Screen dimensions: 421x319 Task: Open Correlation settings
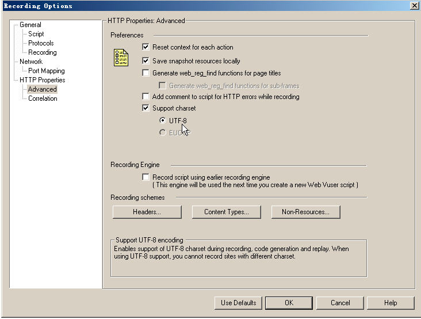click(x=43, y=98)
